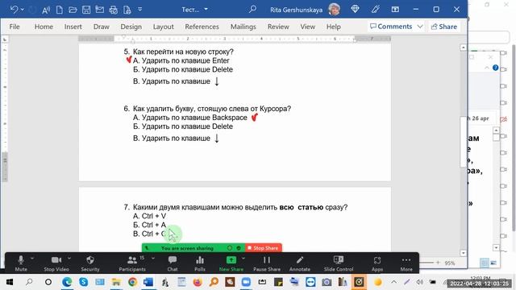Open Polls in Zoom toolbar
Screen dimensions: 516x290
(x=200, y=263)
